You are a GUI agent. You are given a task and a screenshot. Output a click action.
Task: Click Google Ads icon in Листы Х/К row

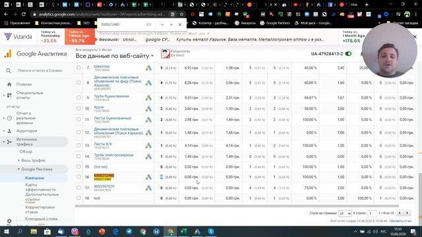pos(148,145)
